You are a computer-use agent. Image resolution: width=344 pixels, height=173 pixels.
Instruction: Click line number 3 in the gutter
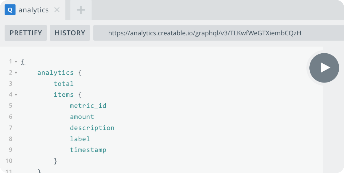[11, 84]
